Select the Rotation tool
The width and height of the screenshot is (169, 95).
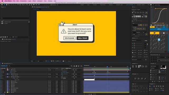(x=18, y=5)
